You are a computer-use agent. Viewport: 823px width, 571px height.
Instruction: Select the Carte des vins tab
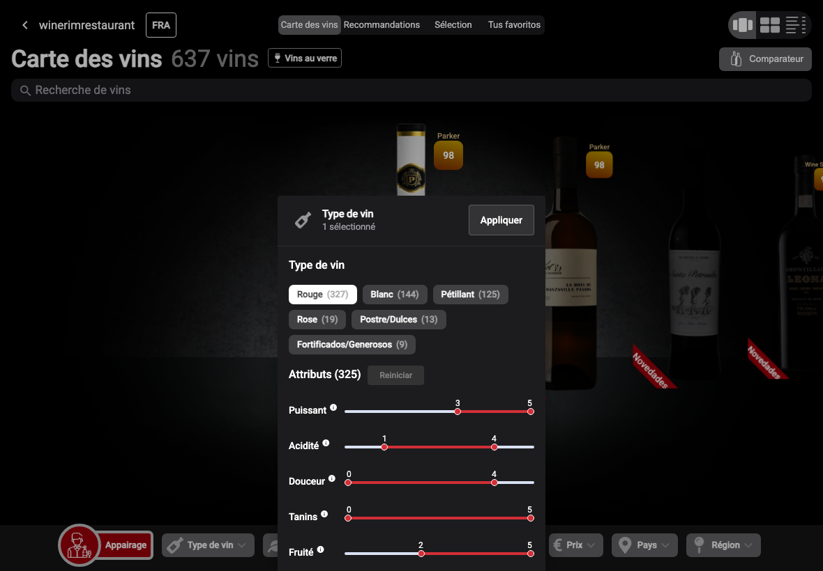(x=309, y=24)
